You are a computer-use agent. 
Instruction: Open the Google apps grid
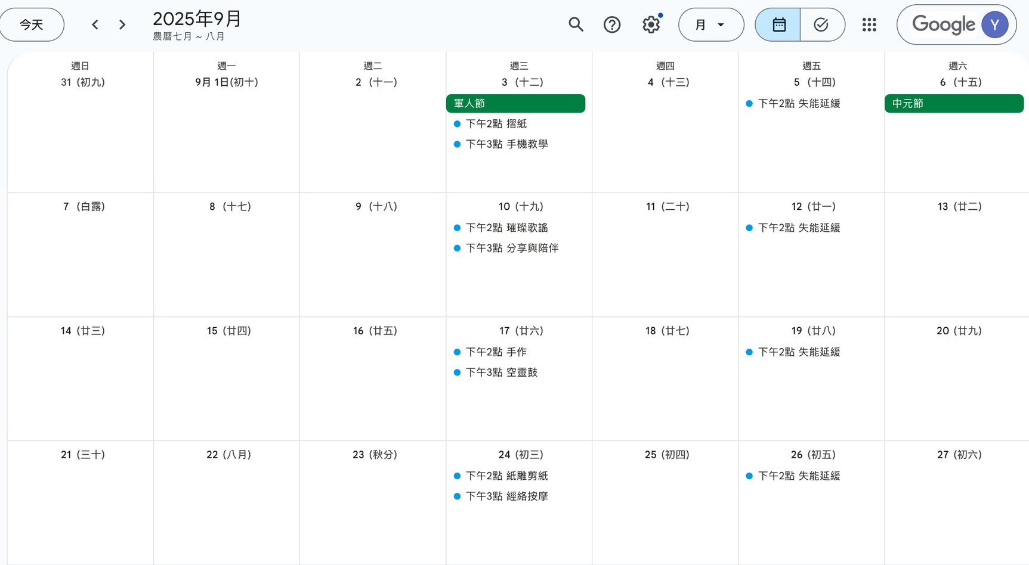(869, 24)
